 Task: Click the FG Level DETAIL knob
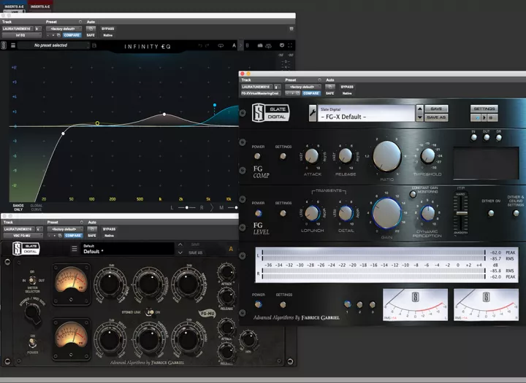coord(346,213)
